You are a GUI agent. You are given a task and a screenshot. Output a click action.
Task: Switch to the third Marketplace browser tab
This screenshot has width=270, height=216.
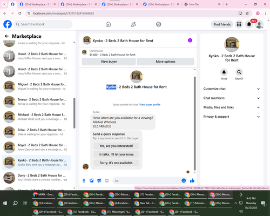[x=120, y=4]
